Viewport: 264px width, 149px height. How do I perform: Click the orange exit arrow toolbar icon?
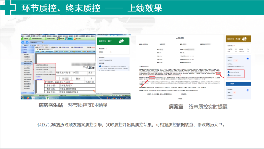click(x=75, y=38)
